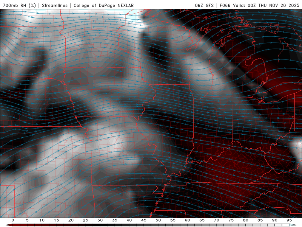Viewport: 302px width, 227px height.
Task: Click the 0 value on the color scale
Action: (13, 220)
